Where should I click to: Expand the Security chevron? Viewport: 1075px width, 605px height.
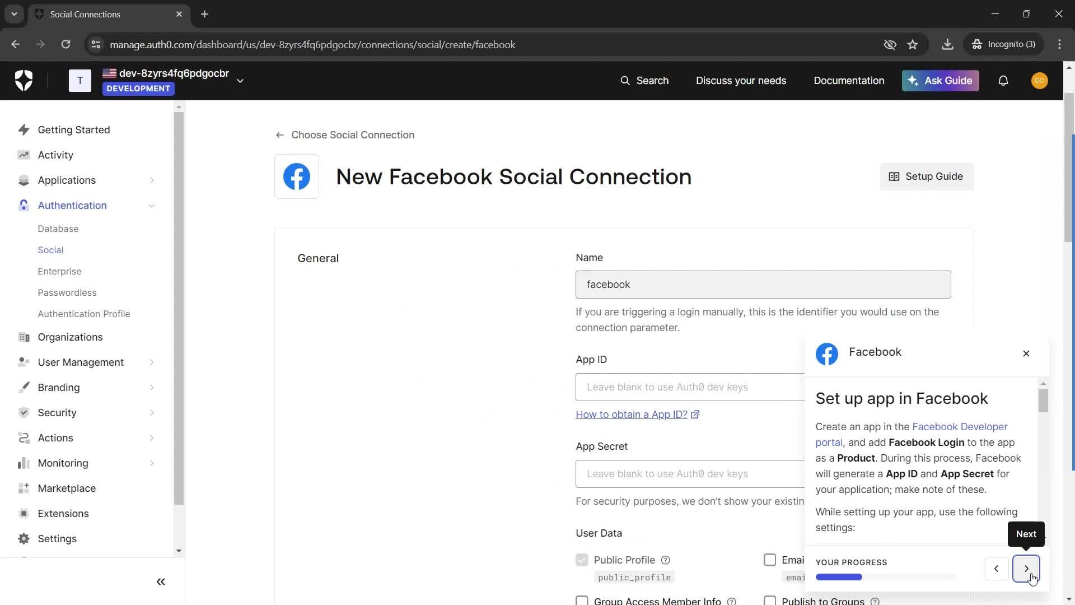tap(152, 413)
